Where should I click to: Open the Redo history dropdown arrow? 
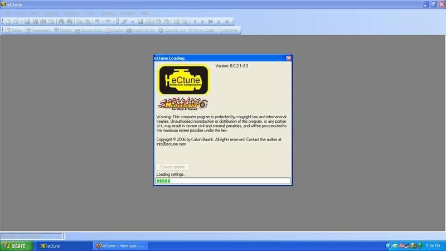tap(114, 22)
